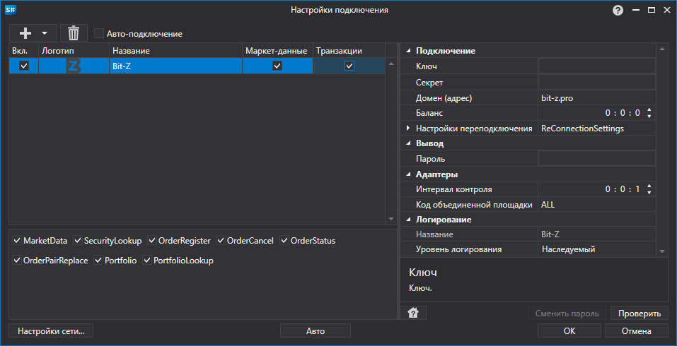This screenshot has width=677, height=346.
Task: Click the Bit-Z exchange logo
Action: pyautogui.click(x=74, y=66)
